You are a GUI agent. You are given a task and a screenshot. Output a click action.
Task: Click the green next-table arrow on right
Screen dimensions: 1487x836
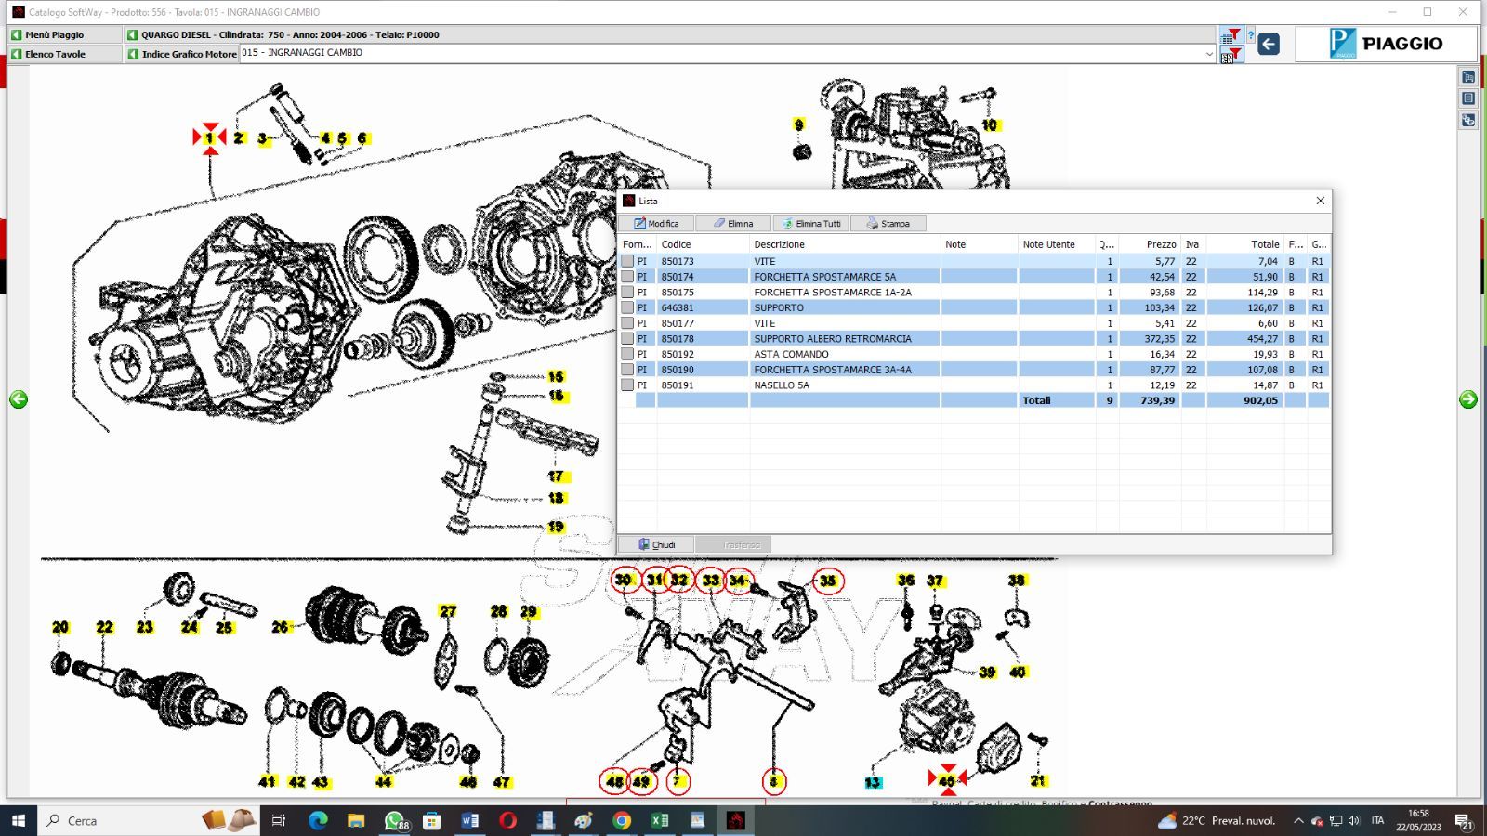(x=1468, y=399)
